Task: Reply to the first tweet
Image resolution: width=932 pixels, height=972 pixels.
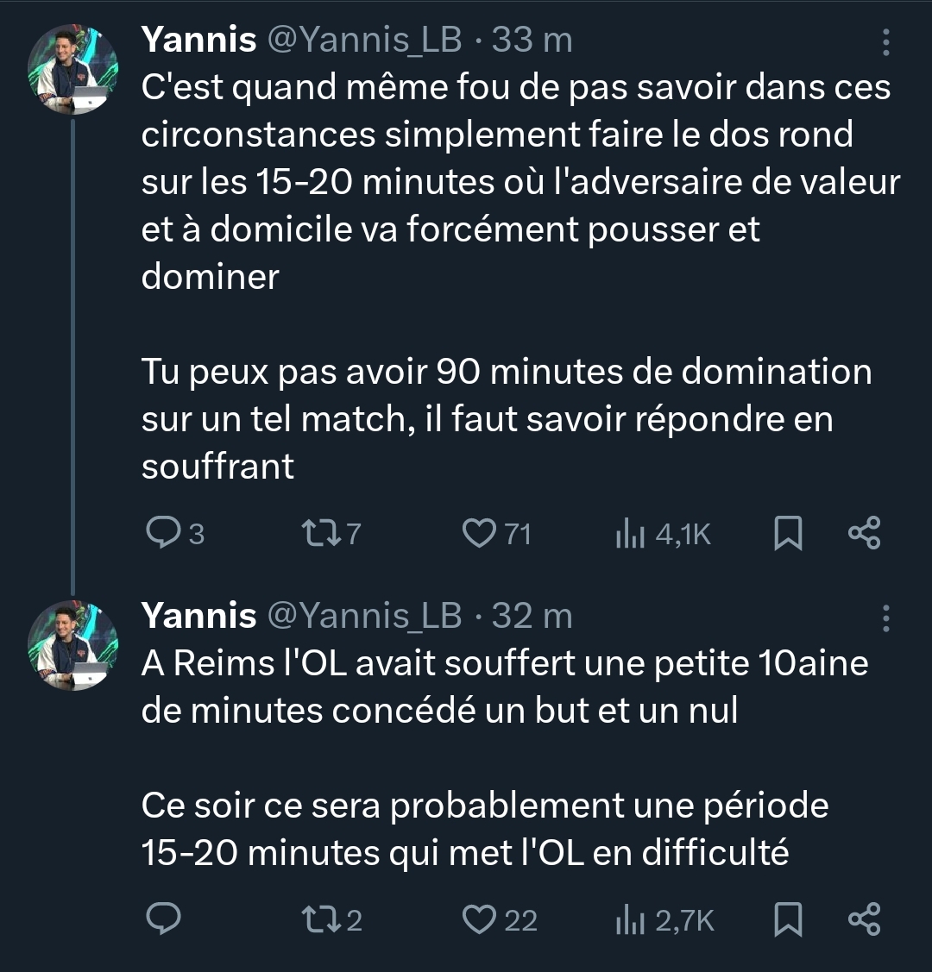Action: pyautogui.click(x=162, y=534)
